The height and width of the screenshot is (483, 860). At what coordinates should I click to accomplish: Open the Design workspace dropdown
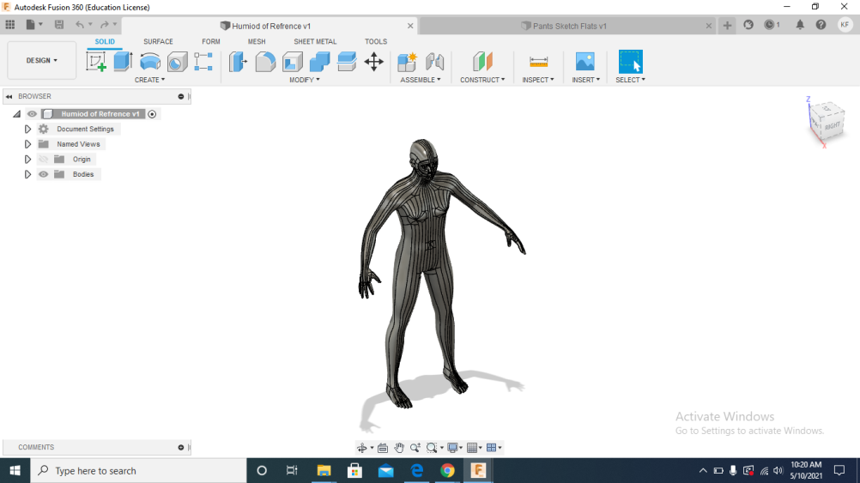(41, 61)
